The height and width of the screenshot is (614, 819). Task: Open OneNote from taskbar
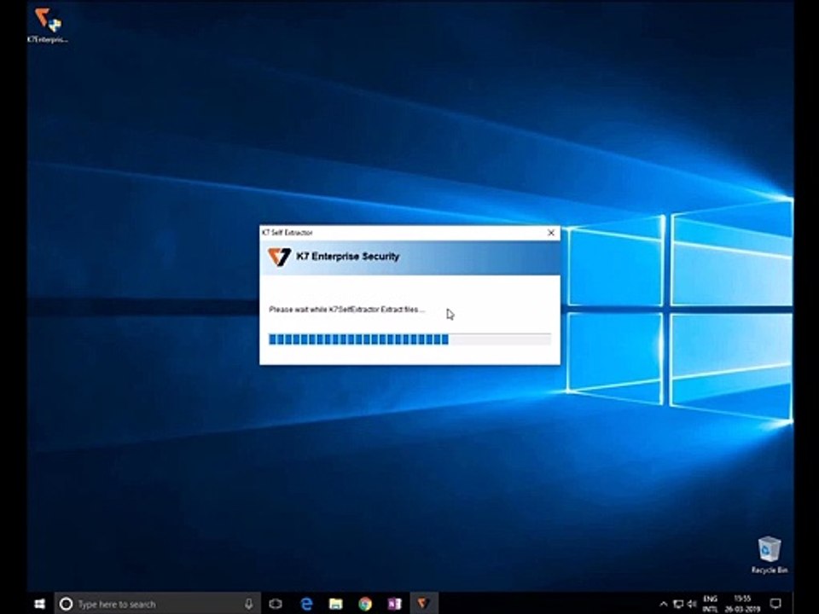[x=394, y=604]
